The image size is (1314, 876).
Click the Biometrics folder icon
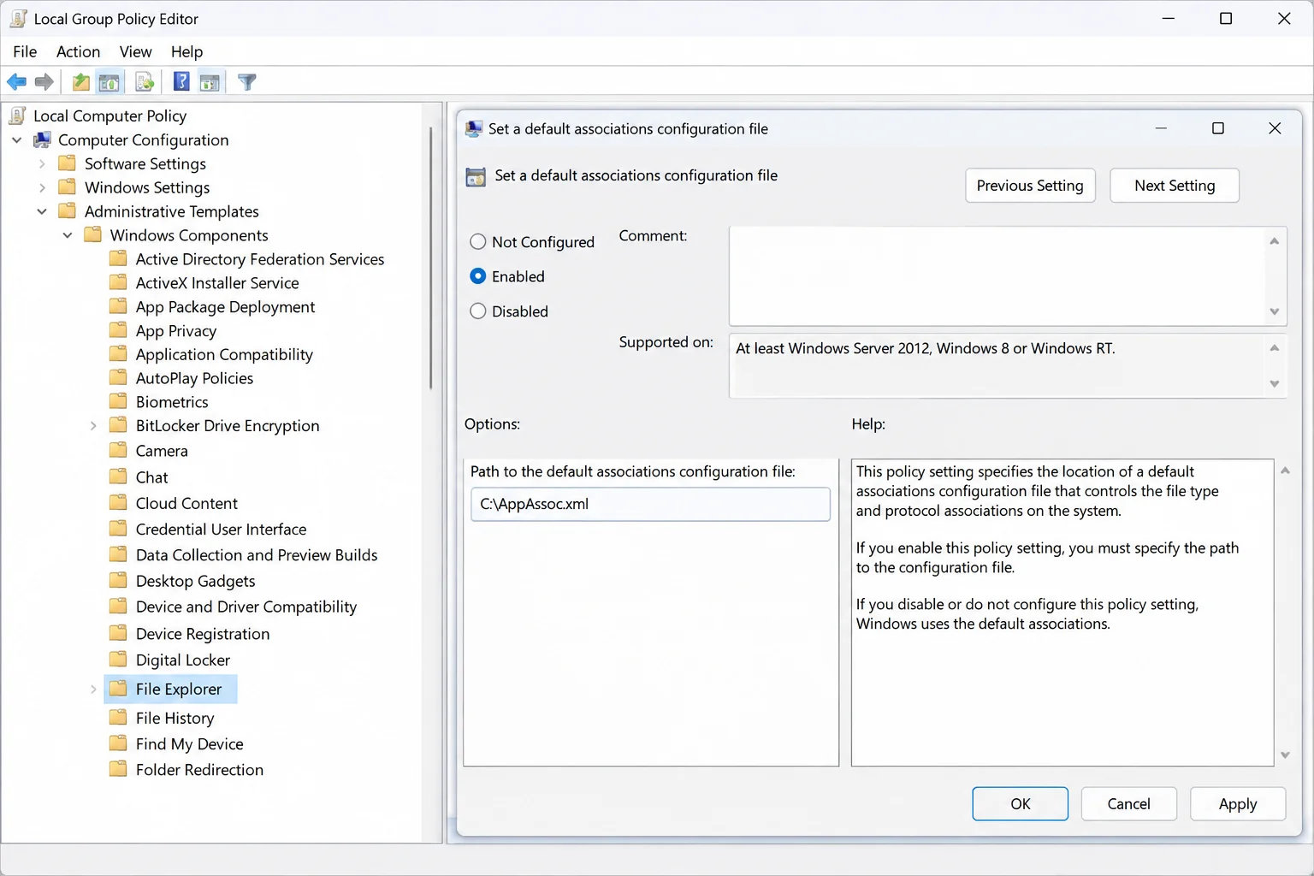[x=118, y=401]
